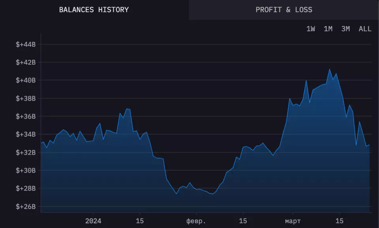The width and height of the screenshot is (379, 228).
Task: Select the 3M time range option
Action: [346, 28]
